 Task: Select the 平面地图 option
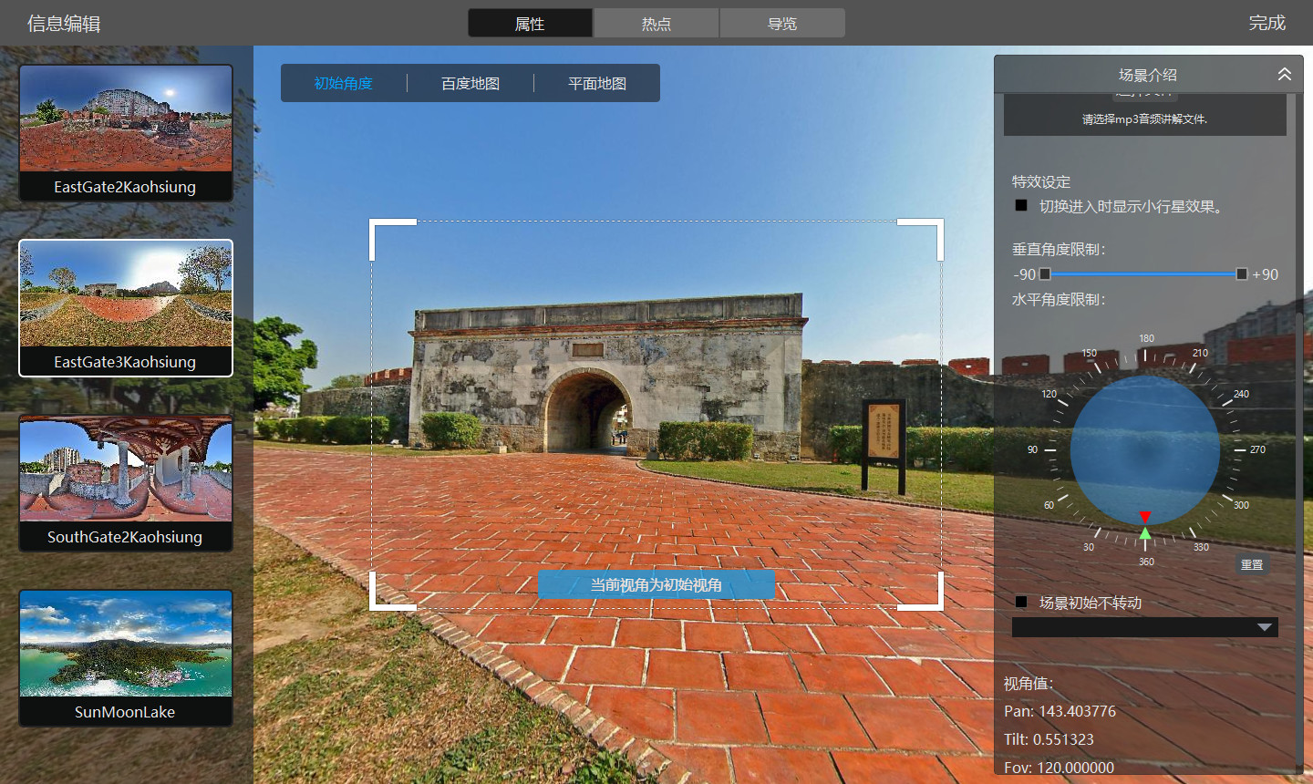coord(597,84)
